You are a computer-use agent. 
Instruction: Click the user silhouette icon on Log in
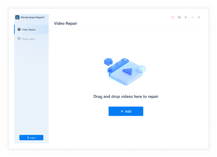(x=28, y=138)
